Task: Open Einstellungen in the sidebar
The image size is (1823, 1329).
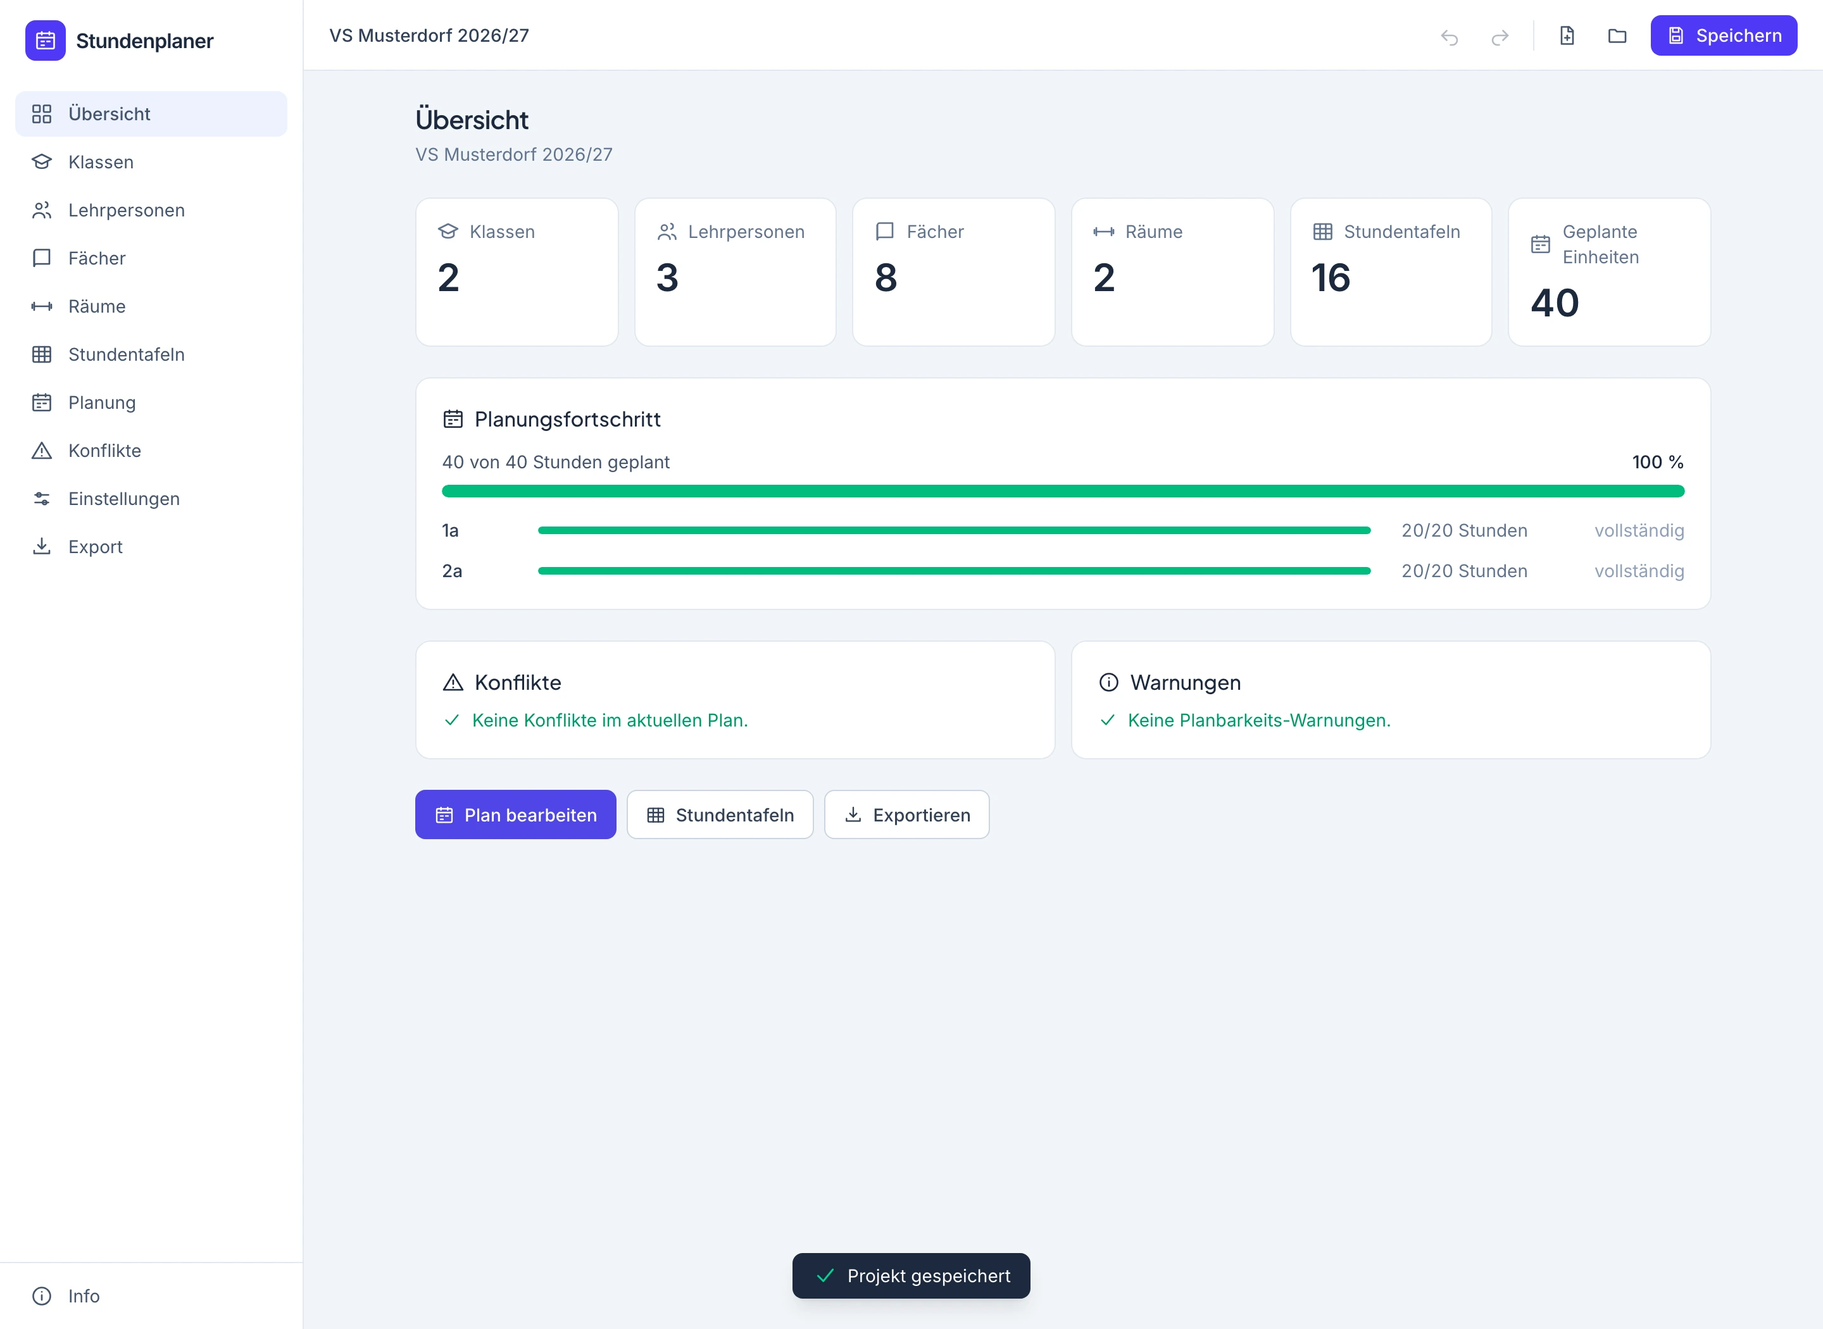Action: coord(151,499)
